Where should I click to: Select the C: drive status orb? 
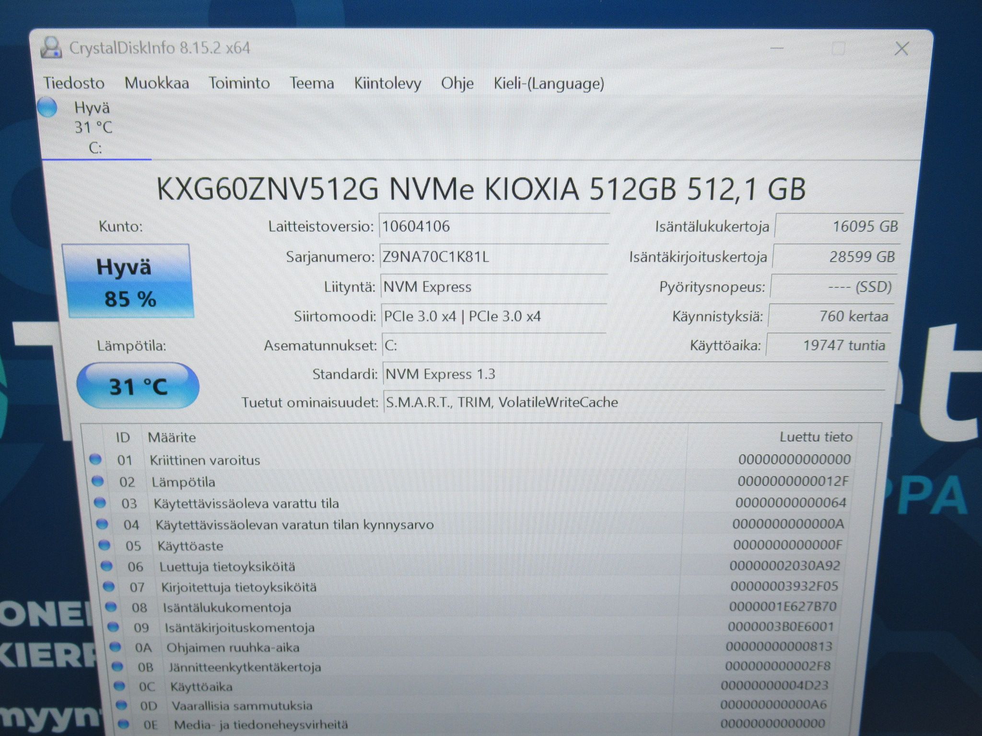tap(47, 107)
